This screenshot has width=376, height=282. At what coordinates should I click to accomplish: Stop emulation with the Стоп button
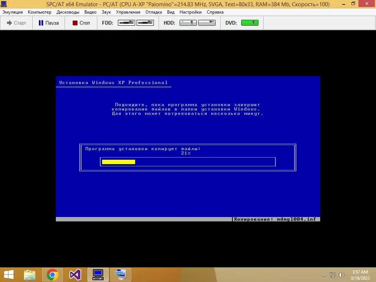81,23
